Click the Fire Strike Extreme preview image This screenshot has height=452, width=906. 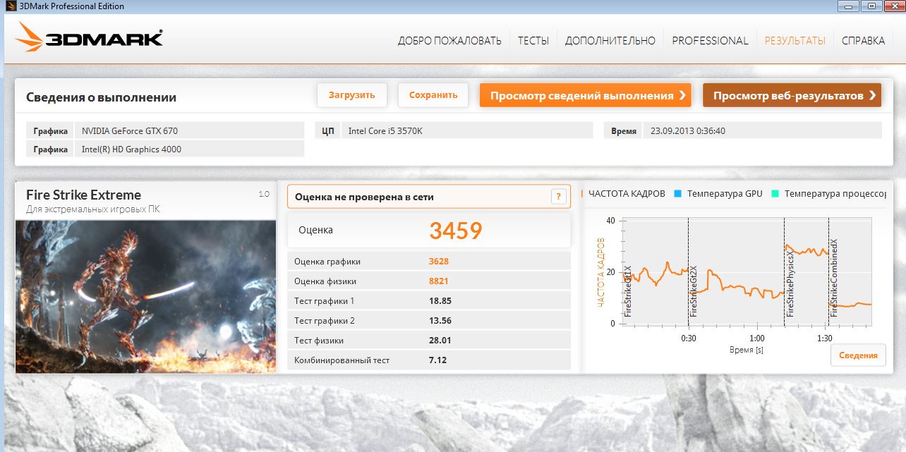(x=145, y=296)
